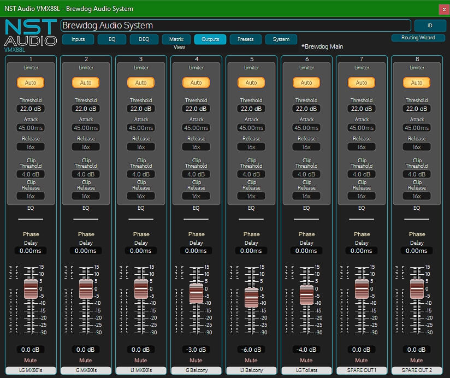Launch the Routing Wizard

pos(418,38)
